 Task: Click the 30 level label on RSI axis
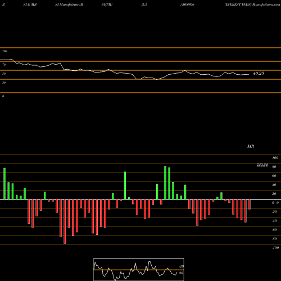pyautogui.click(x=4, y=83)
